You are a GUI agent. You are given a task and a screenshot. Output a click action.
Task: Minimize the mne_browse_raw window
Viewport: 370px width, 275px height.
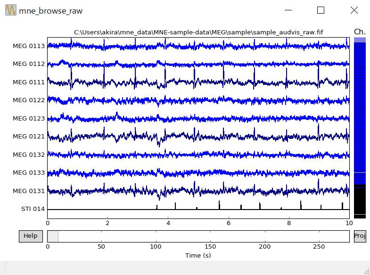pyautogui.click(x=288, y=10)
